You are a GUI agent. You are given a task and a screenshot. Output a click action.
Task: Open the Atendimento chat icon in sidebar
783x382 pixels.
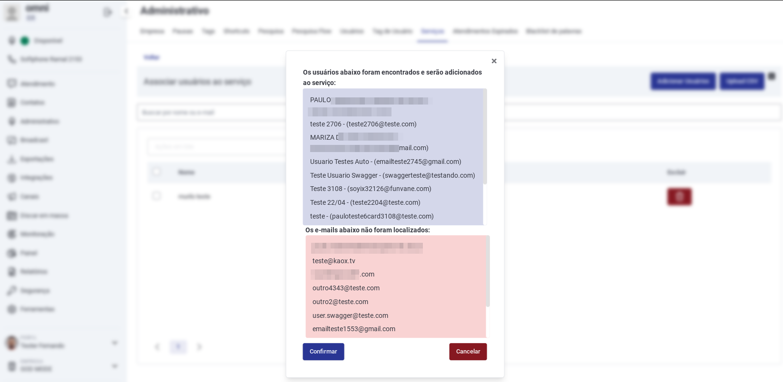click(12, 84)
